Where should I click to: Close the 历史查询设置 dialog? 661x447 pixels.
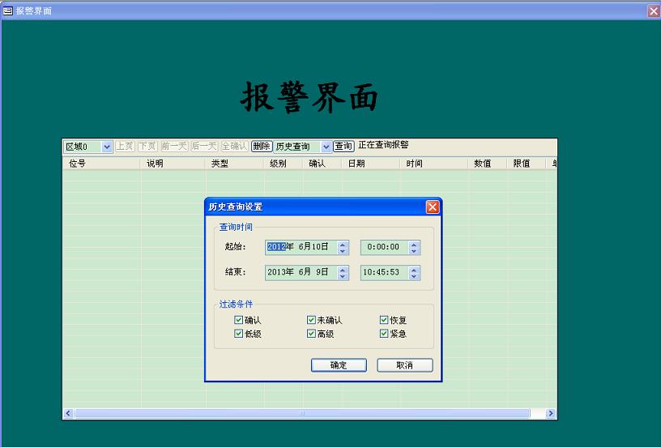point(433,206)
